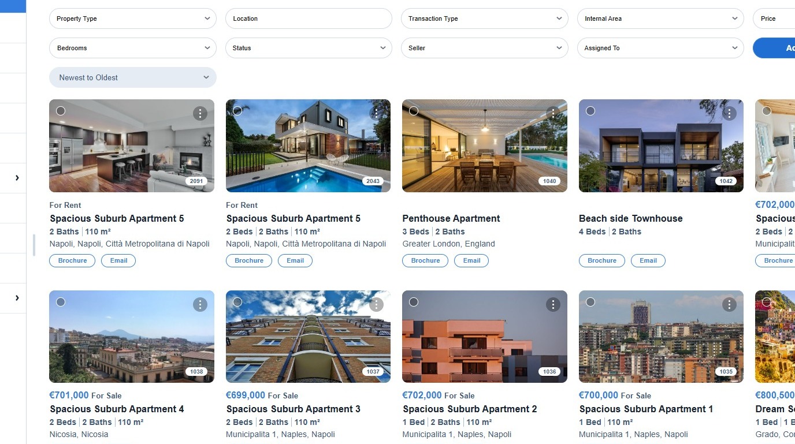Open three-dot menu on listing 1036
The height and width of the screenshot is (444, 795).
[553, 304]
